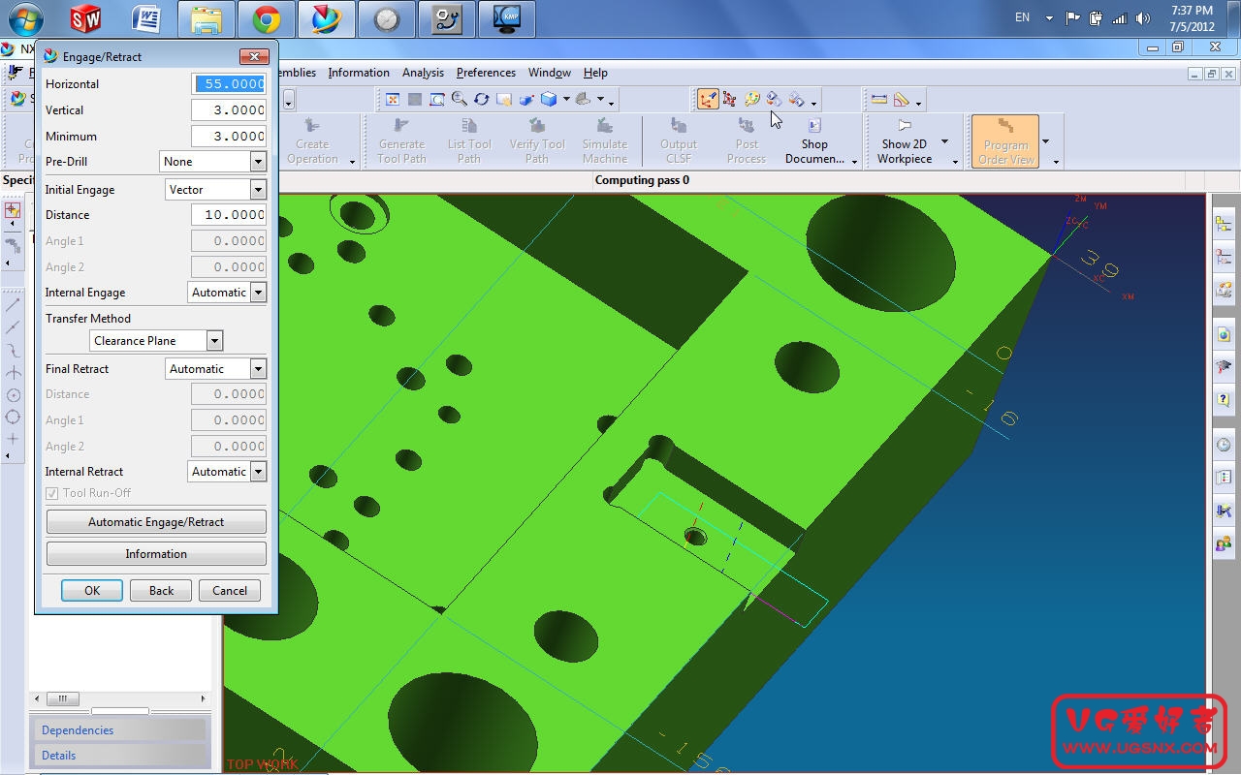
Task: Click the Shaded cube display style icon
Action: coord(549,99)
